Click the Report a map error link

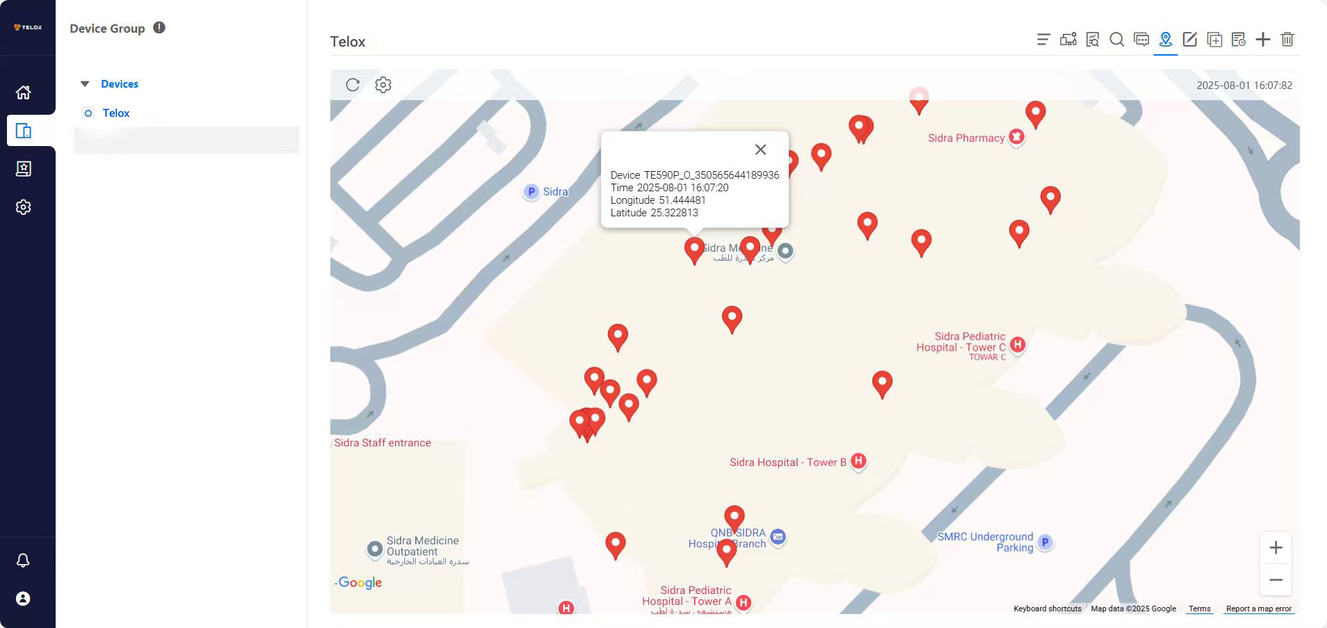click(1258, 609)
